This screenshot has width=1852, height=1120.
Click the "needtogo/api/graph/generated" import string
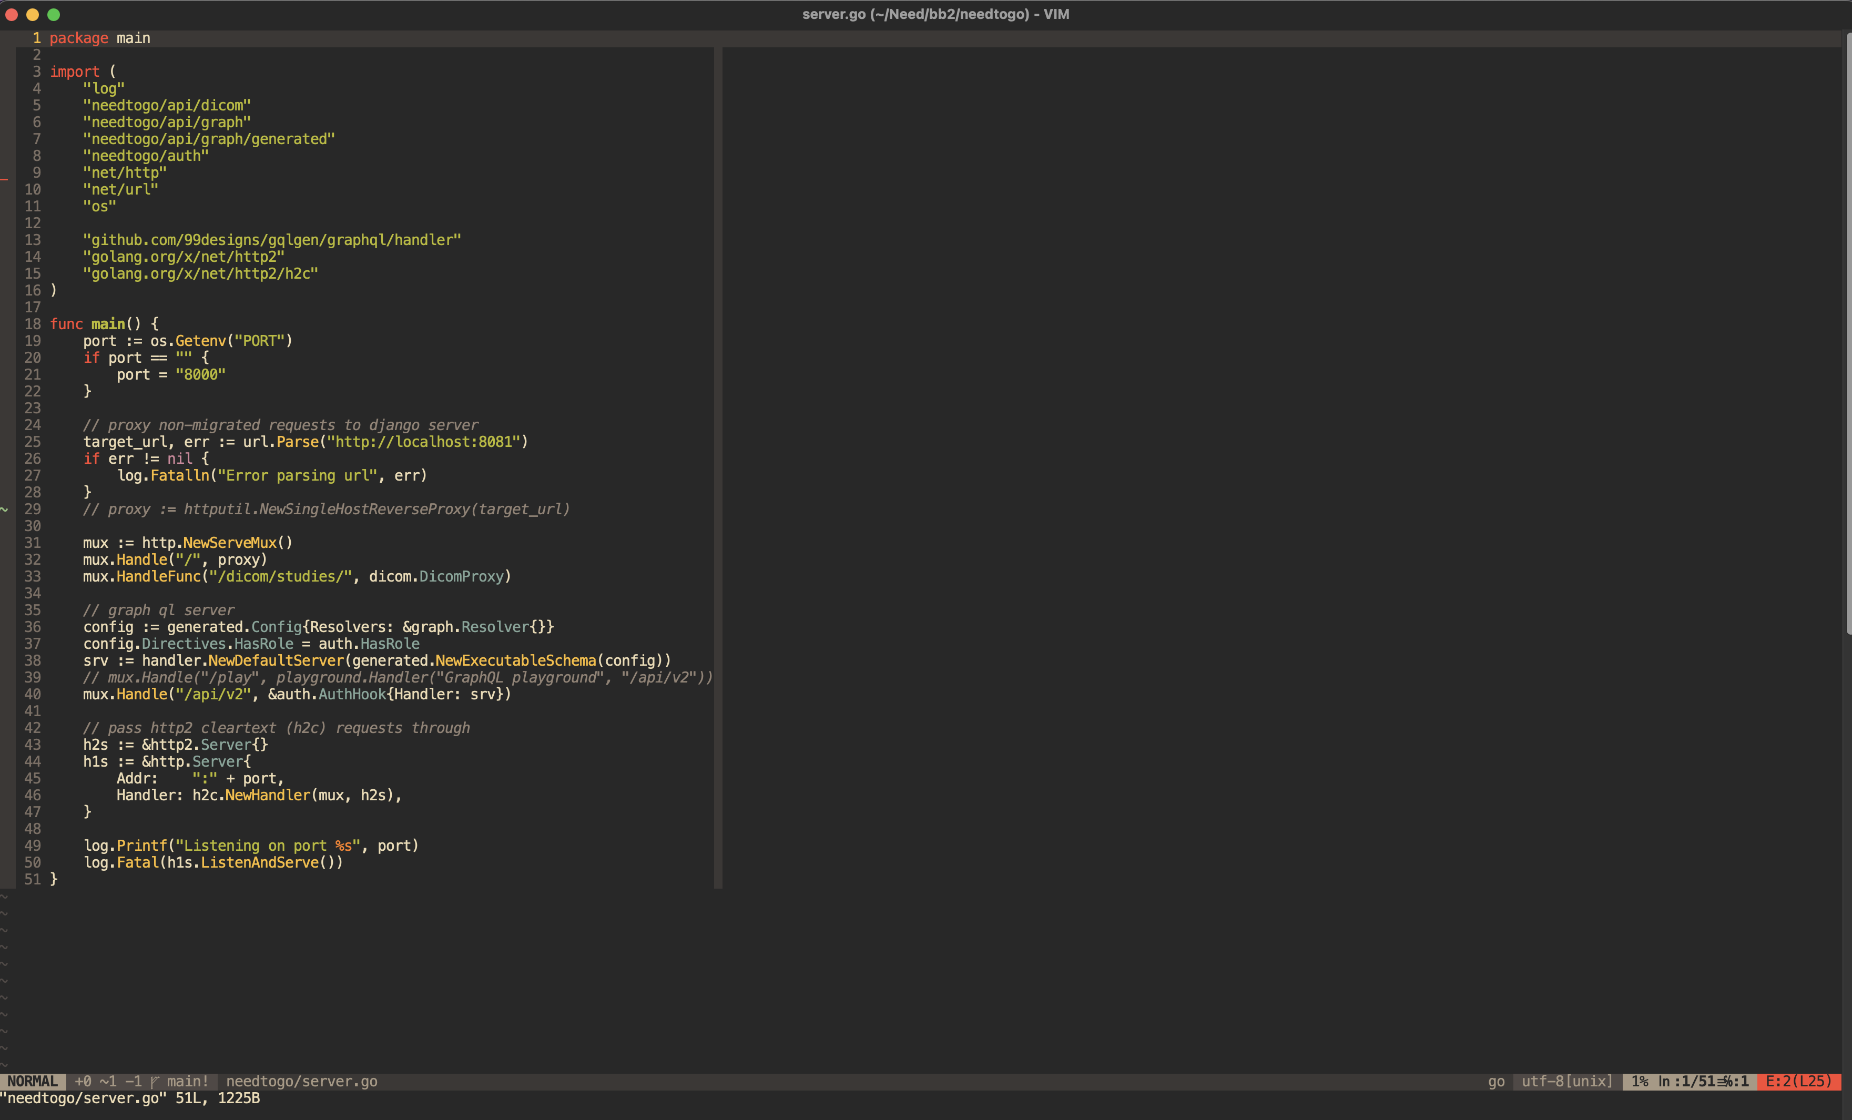click(x=209, y=139)
